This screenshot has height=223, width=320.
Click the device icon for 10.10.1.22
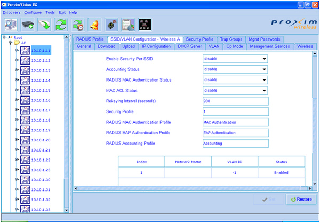click(x=25, y=160)
